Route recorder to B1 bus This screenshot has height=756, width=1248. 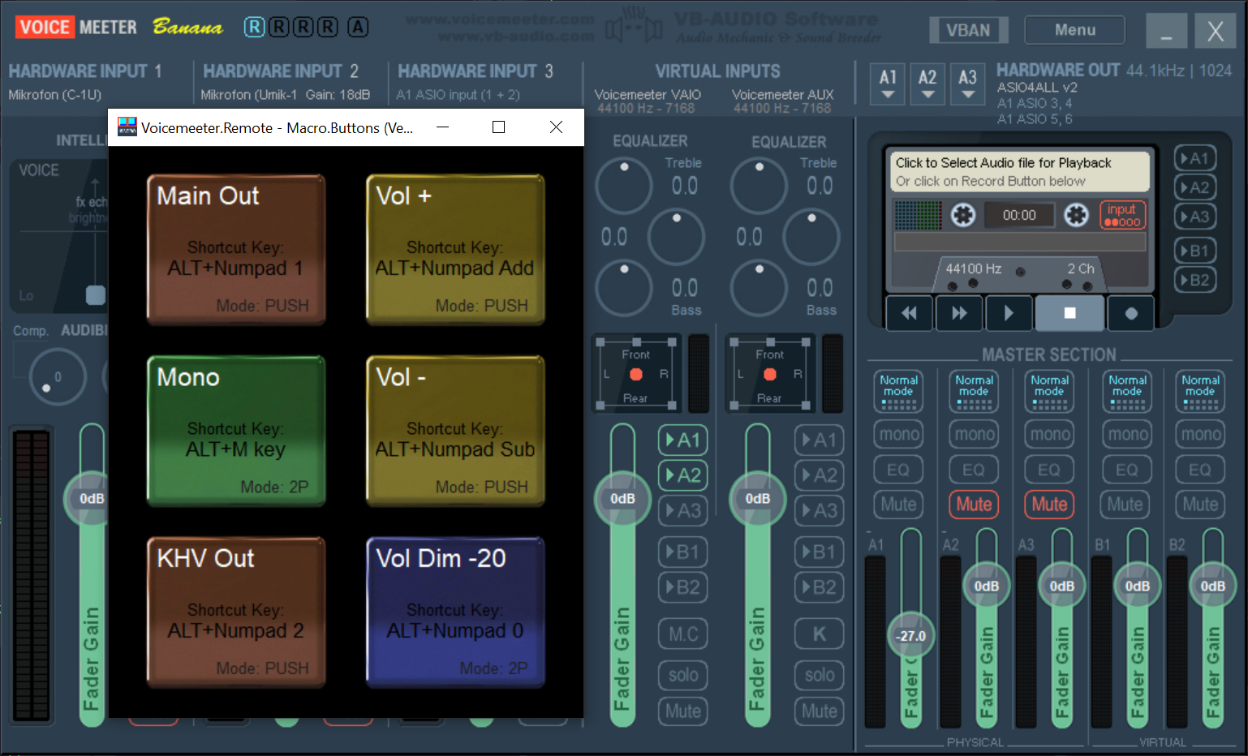(x=1194, y=251)
